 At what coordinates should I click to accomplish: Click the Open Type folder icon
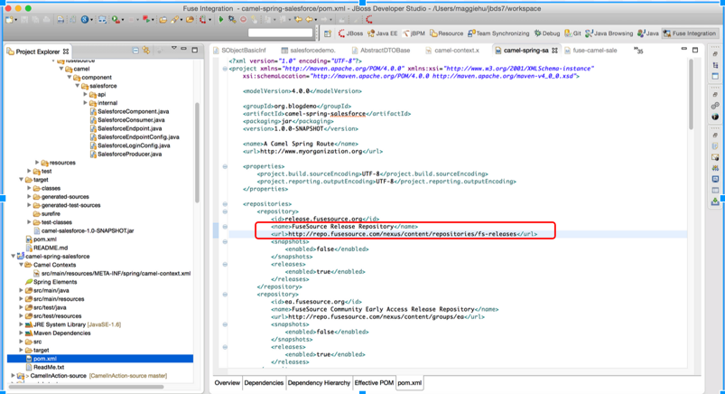coord(163,20)
